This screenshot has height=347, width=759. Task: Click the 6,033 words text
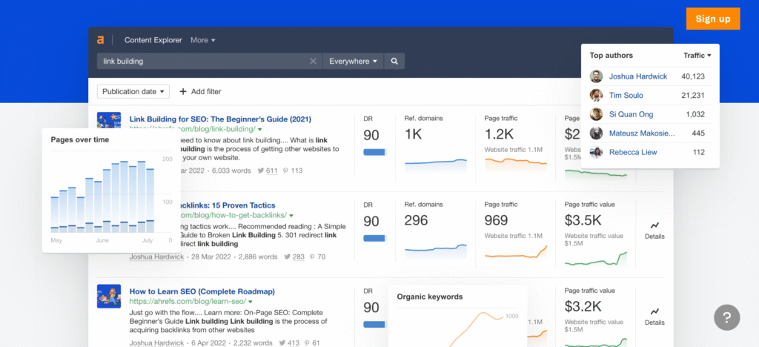click(x=231, y=171)
